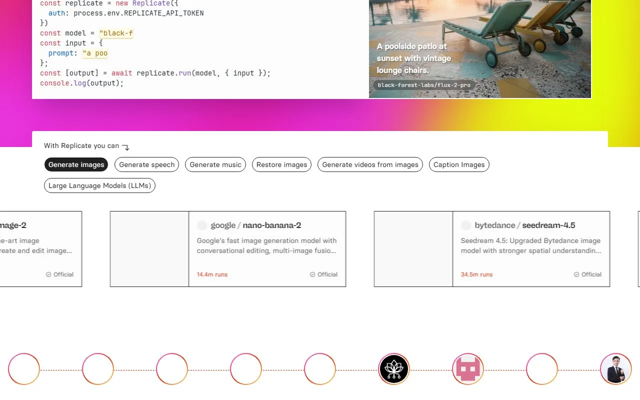640x400 pixels.
Task: Click the Official badge on nano-banana-2
Action: point(323,274)
